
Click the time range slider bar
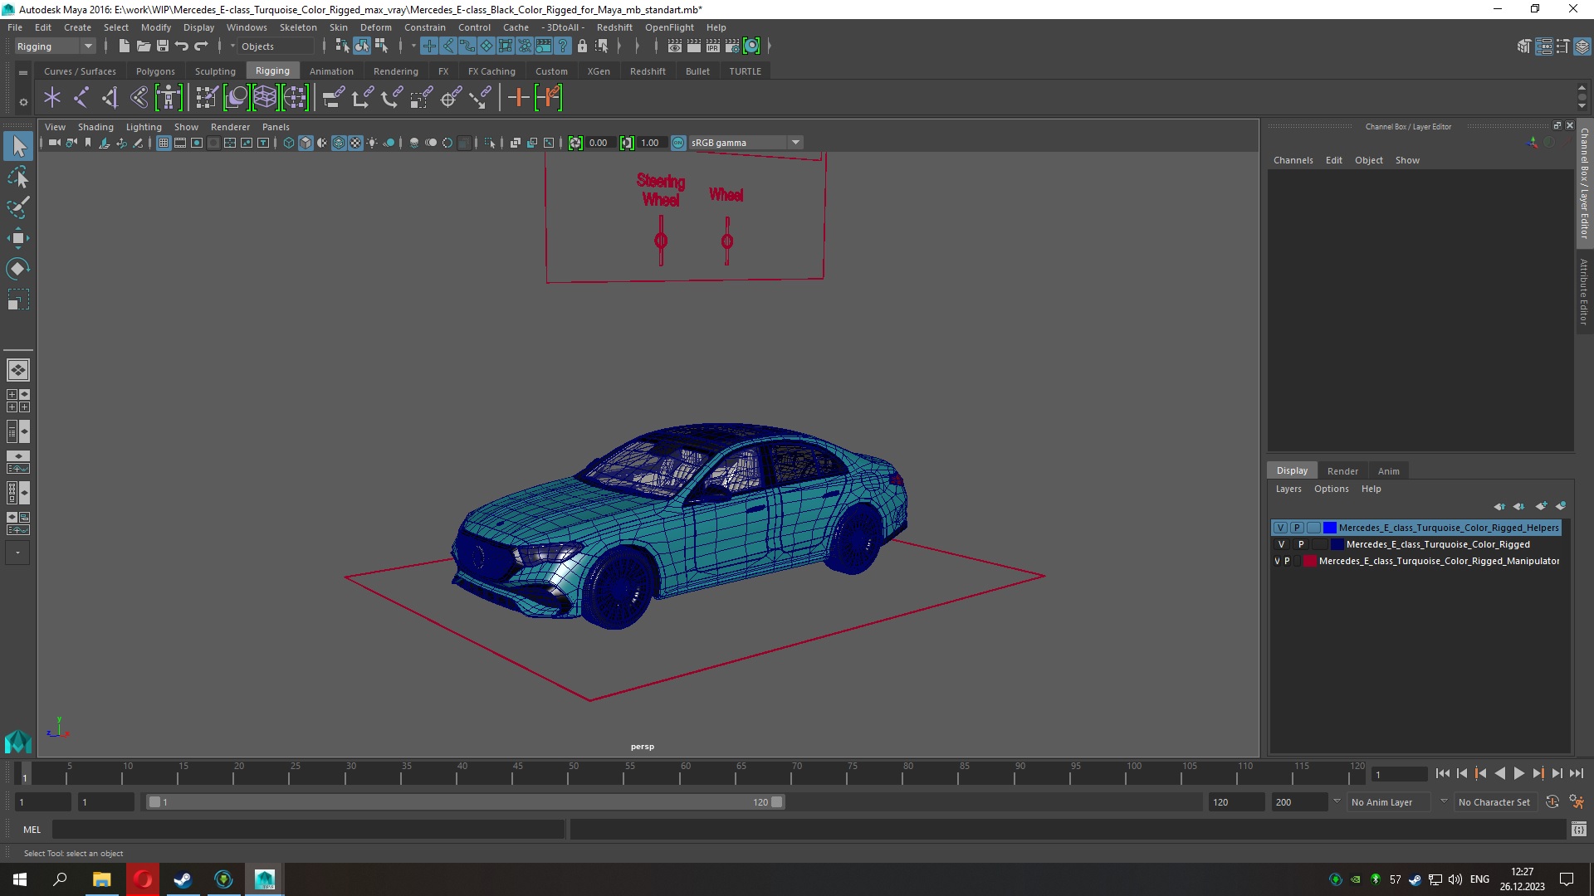pos(465,802)
